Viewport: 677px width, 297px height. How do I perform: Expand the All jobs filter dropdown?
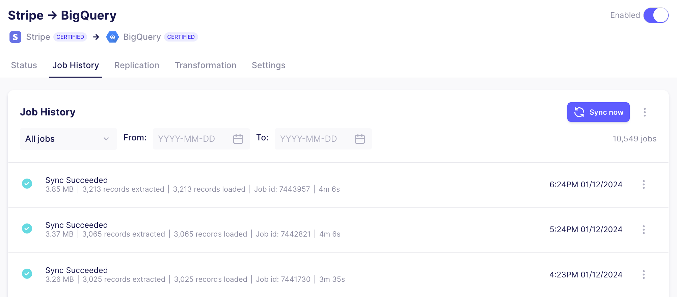coord(68,139)
